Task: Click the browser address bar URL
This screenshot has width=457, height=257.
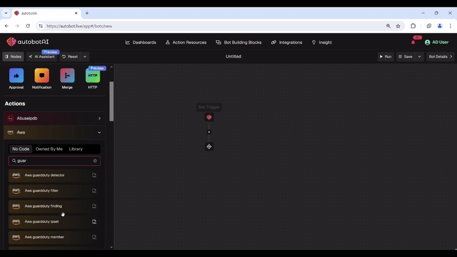Action: 79,26
